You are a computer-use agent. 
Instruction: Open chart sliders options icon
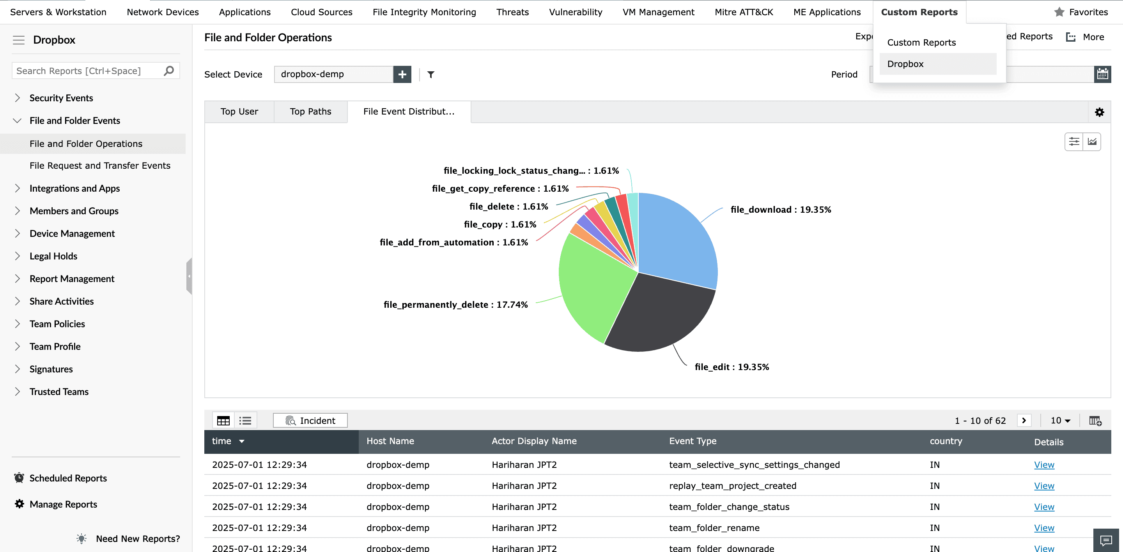click(1074, 141)
